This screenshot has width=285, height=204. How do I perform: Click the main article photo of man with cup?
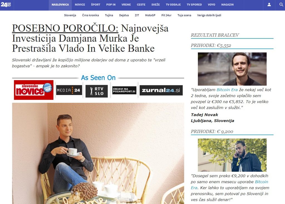click(x=98, y=153)
